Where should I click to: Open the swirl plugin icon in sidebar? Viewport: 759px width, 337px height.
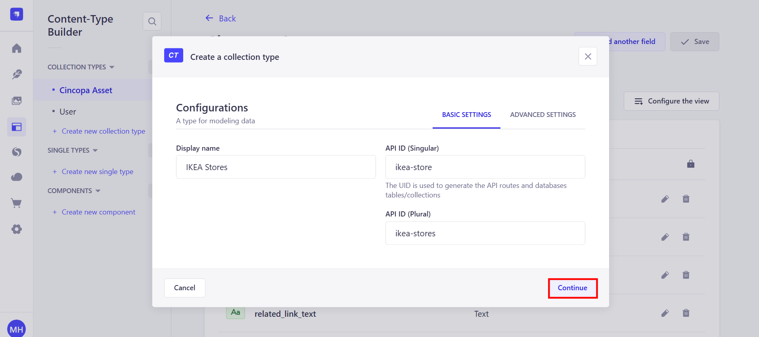click(17, 152)
